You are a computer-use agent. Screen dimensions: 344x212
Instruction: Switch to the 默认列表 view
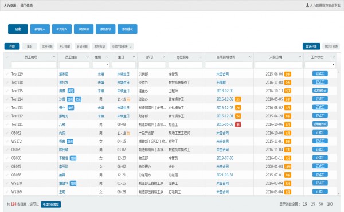pyautogui.click(x=311, y=46)
